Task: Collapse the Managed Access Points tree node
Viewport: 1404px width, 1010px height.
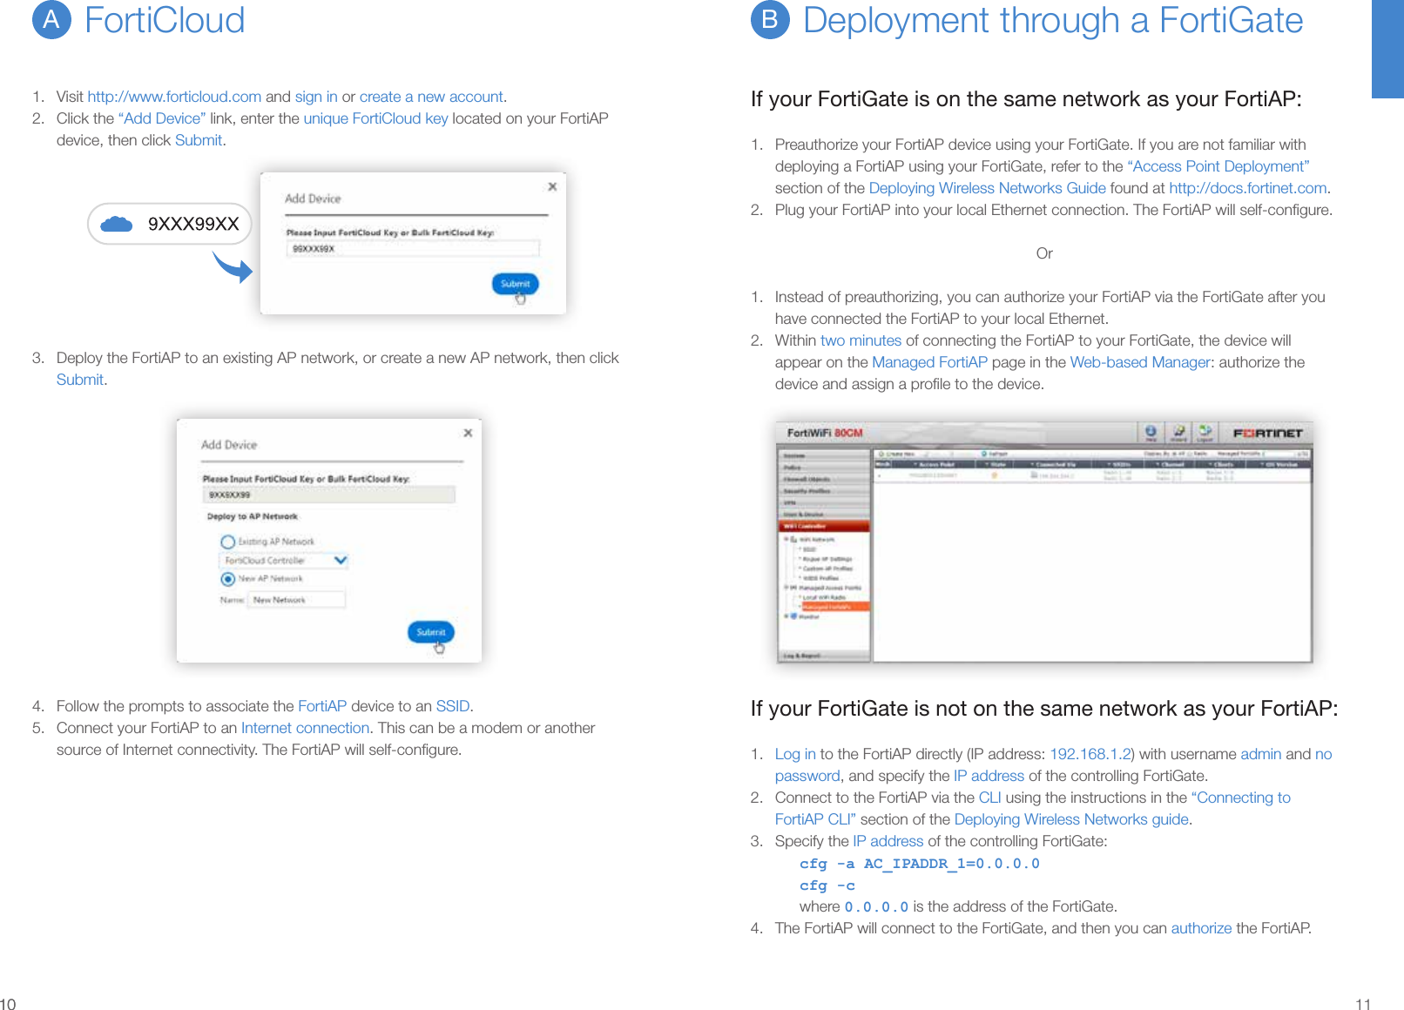Action: click(x=786, y=588)
